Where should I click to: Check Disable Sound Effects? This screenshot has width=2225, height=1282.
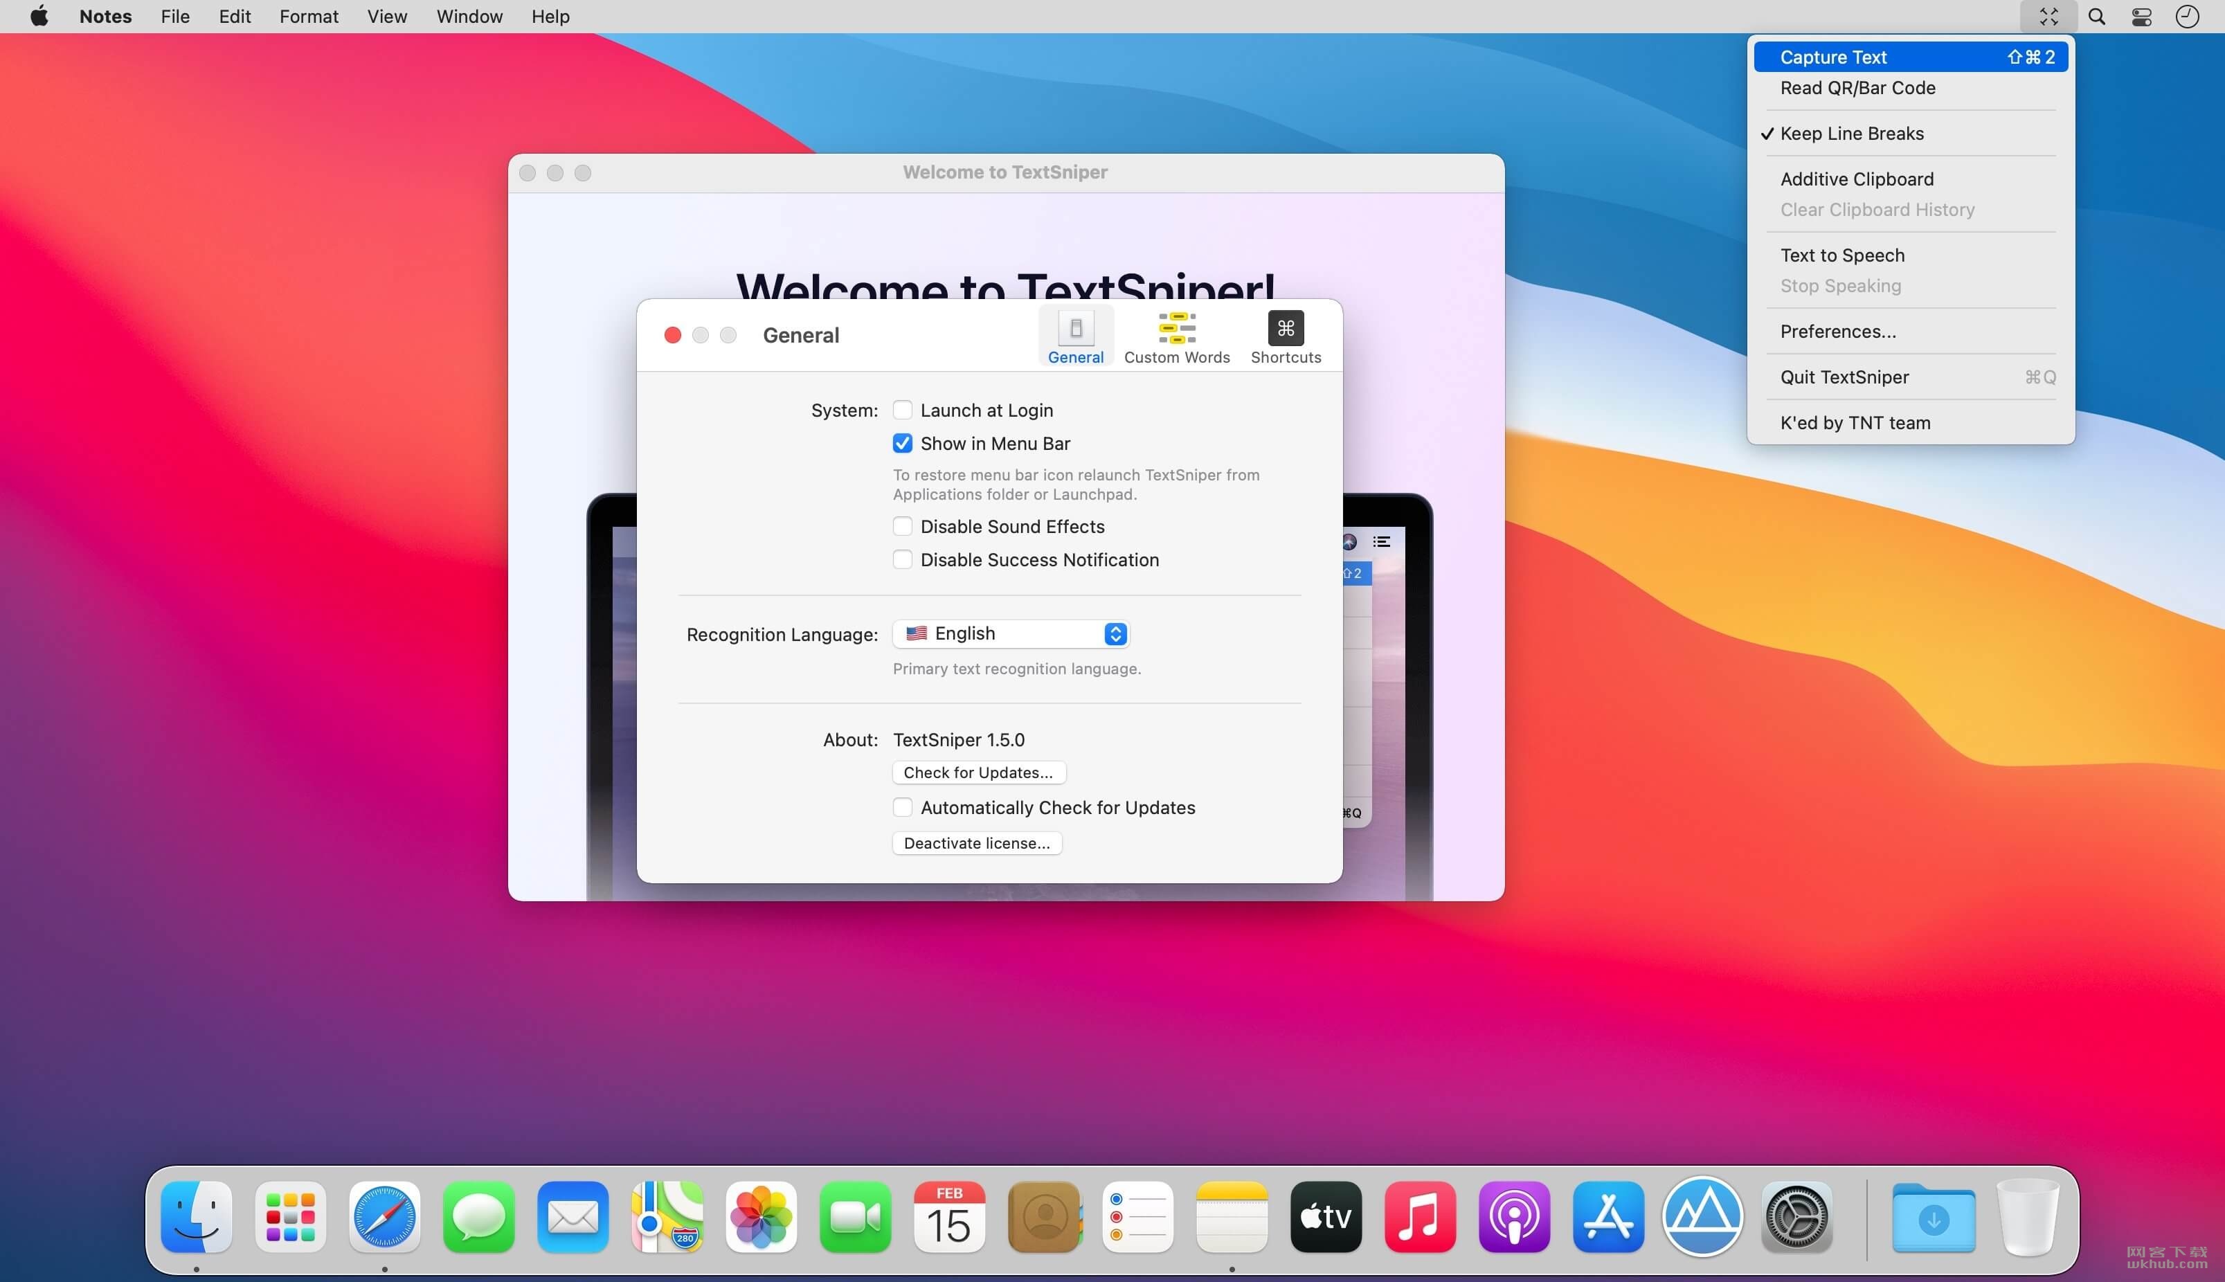click(x=903, y=527)
